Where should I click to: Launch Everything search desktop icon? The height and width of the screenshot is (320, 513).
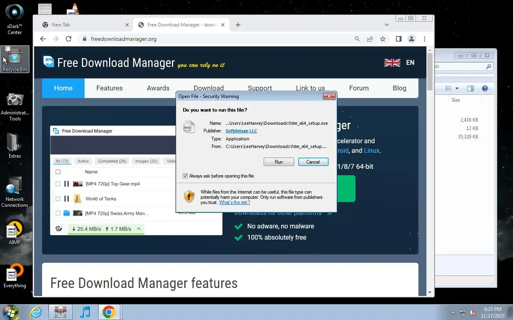(15, 276)
